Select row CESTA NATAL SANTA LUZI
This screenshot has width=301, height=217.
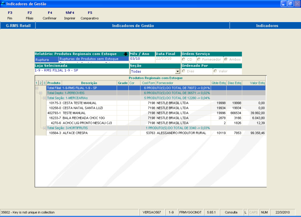tap(156, 108)
